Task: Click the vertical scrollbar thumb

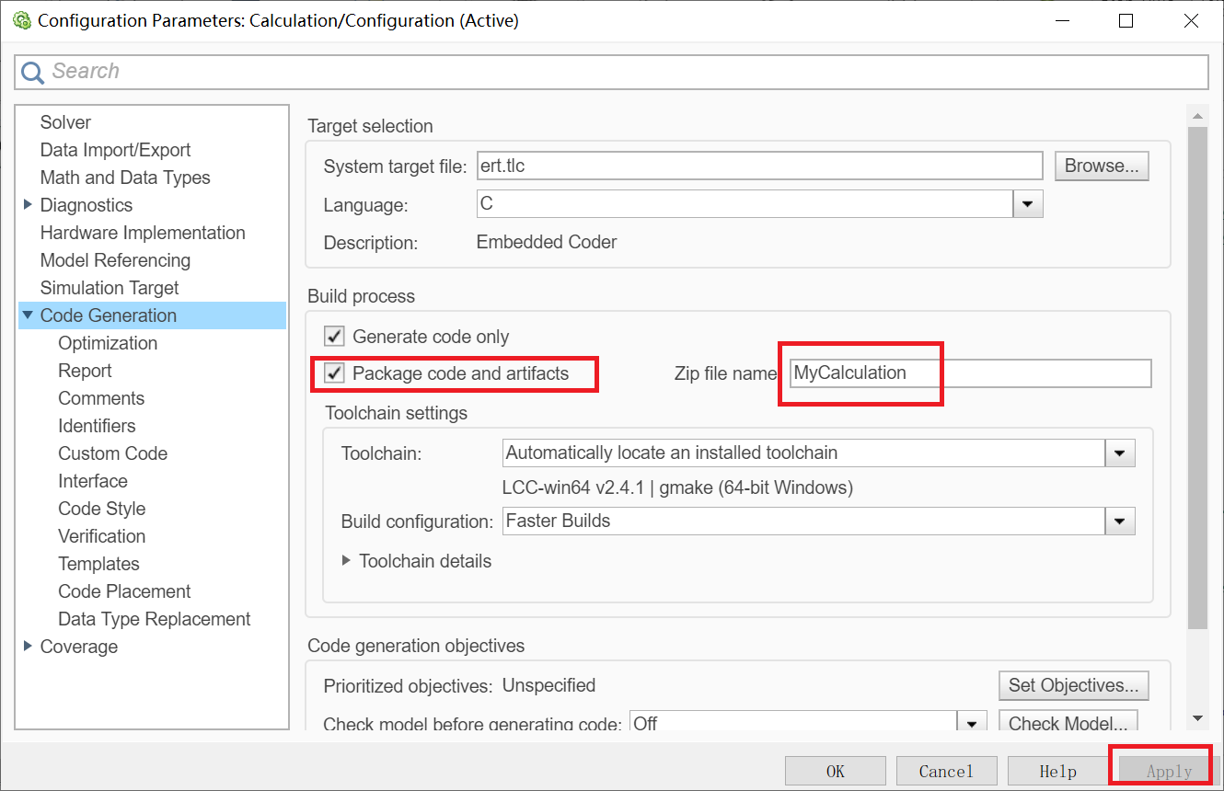Action: [x=1197, y=379]
